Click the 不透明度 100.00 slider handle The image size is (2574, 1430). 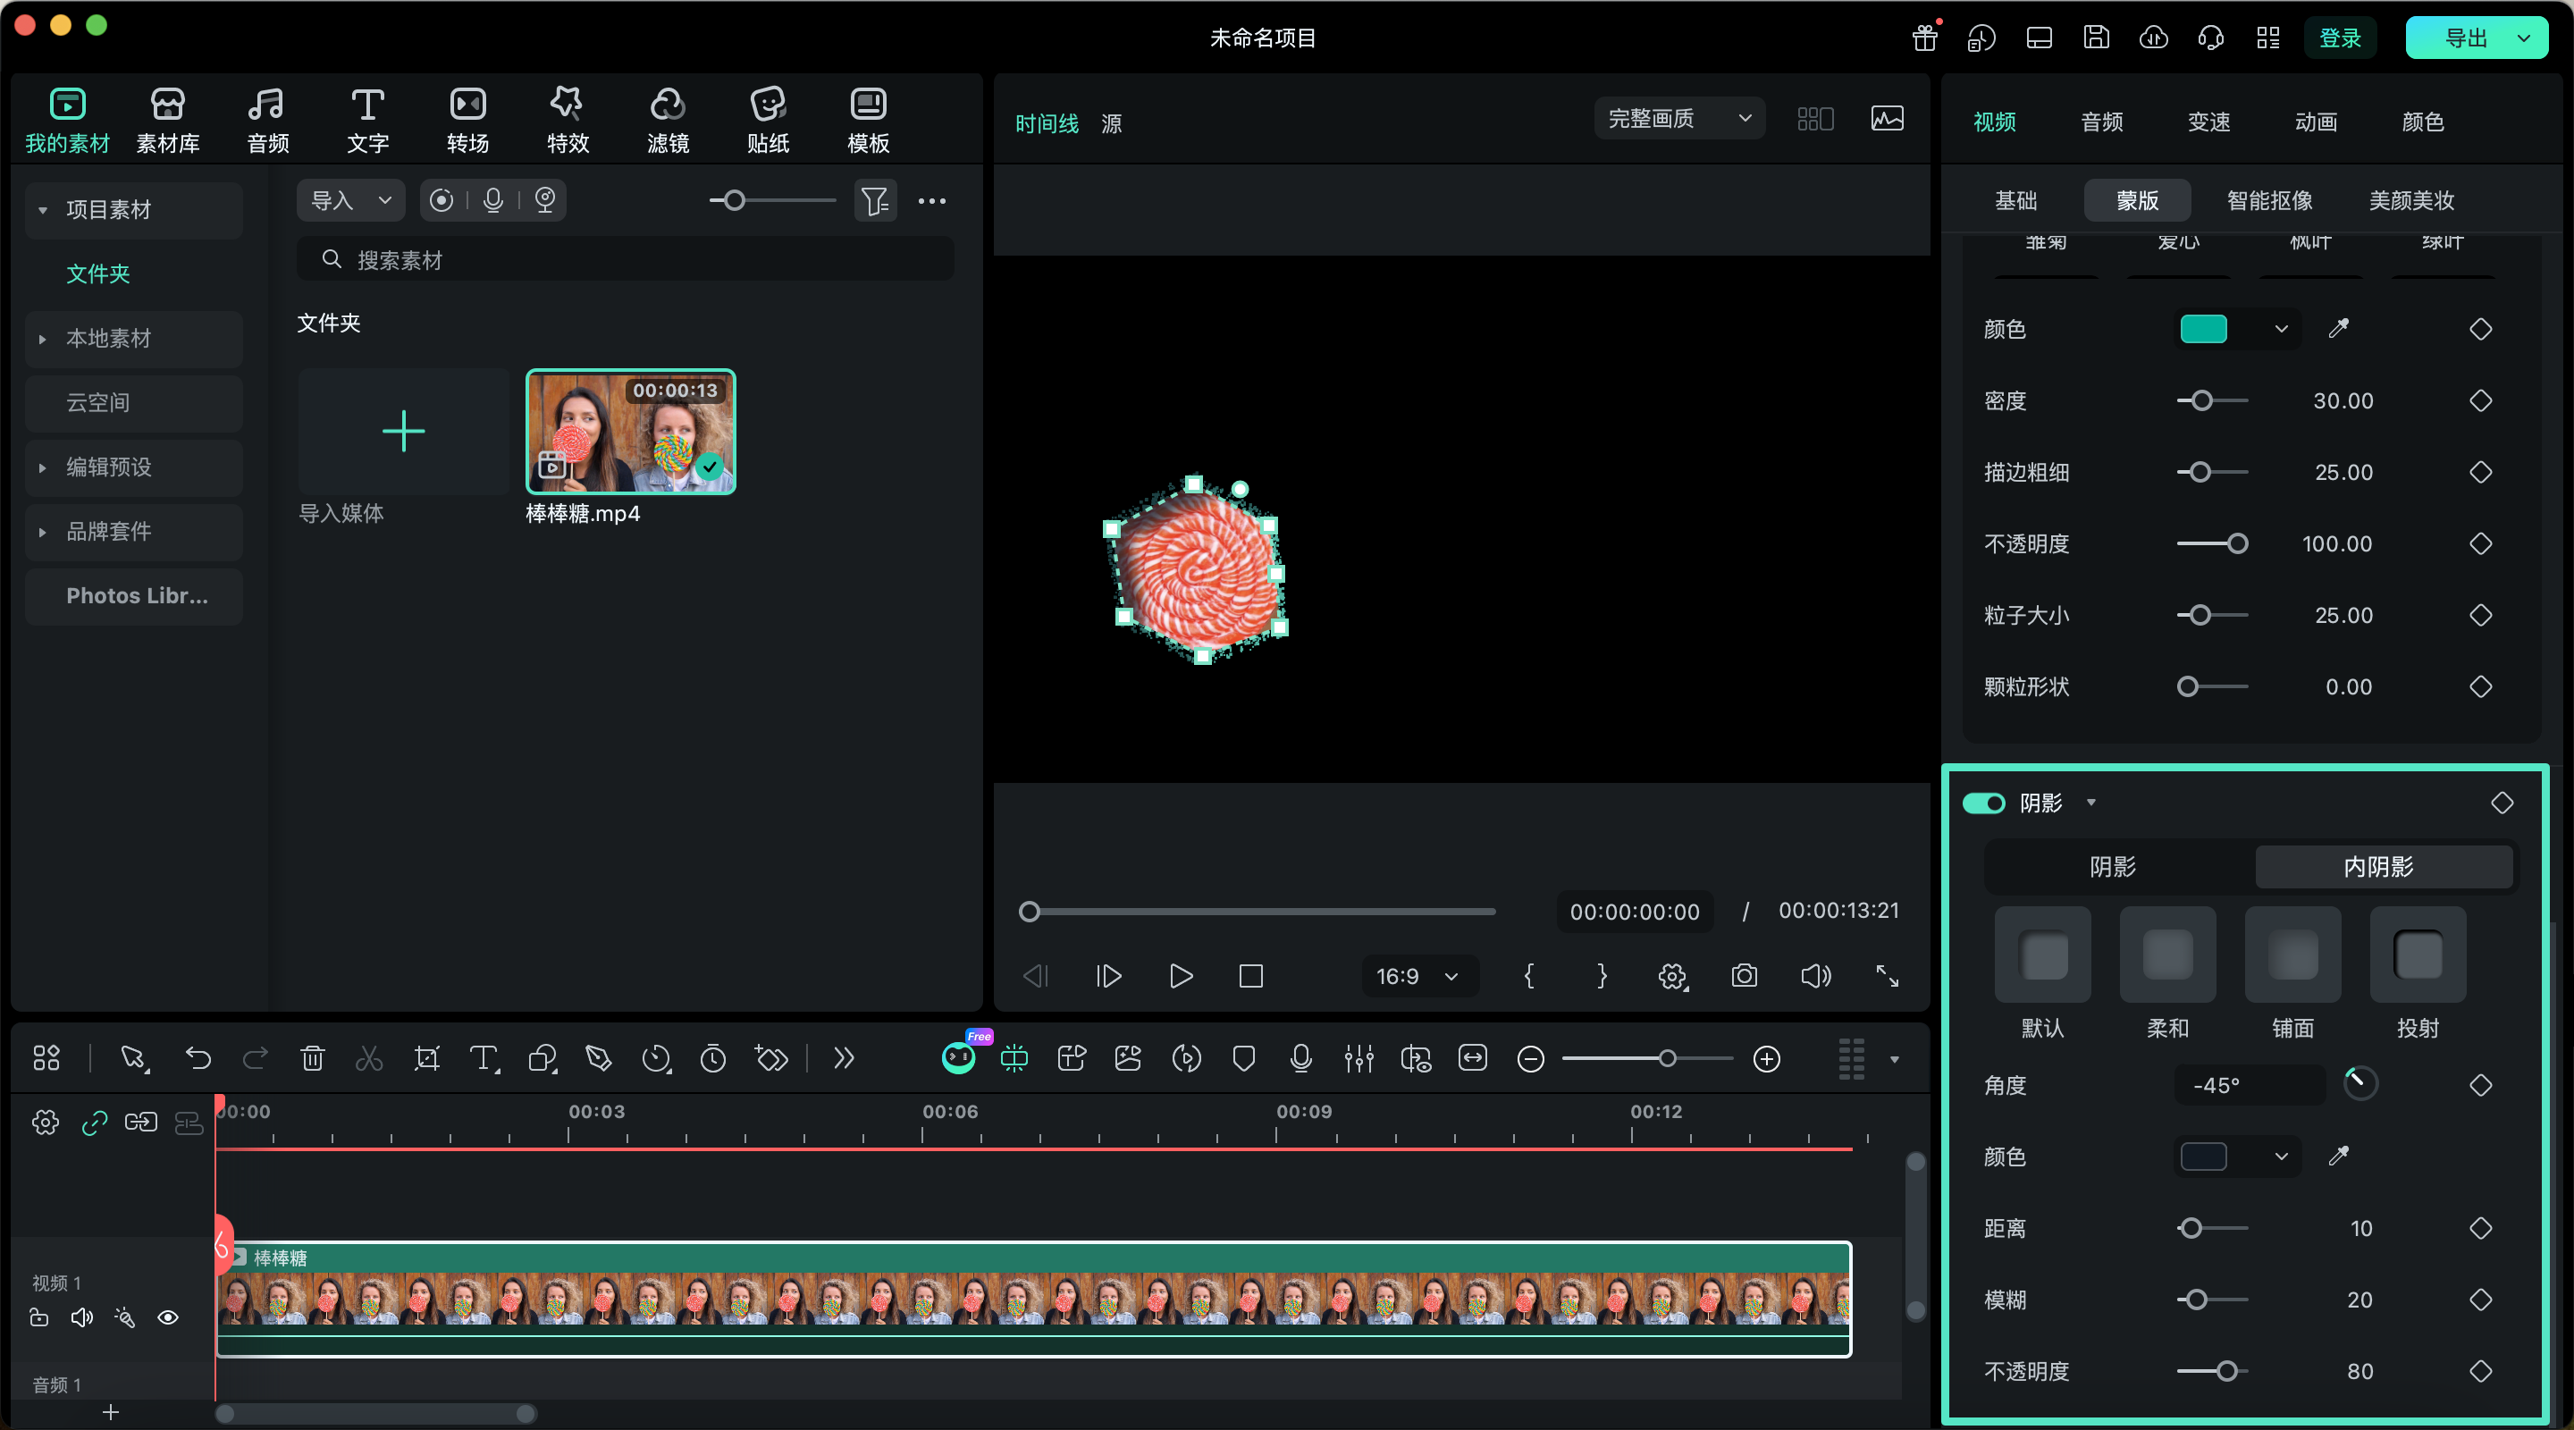click(x=2237, y=543)
